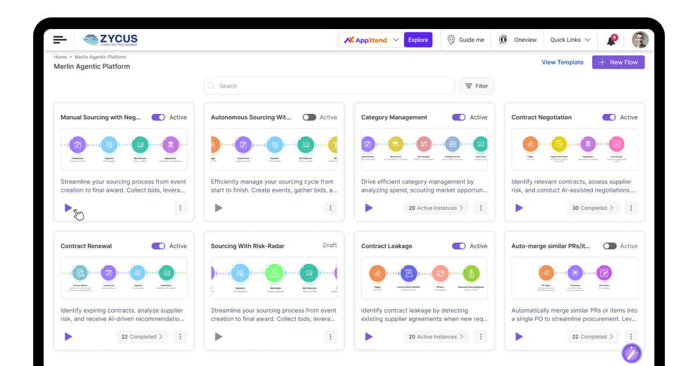Viewport: 698px width, 366px height.
Task: Click the Merlin Agentic Platform breadcrumb
Action: coord(101,57)
